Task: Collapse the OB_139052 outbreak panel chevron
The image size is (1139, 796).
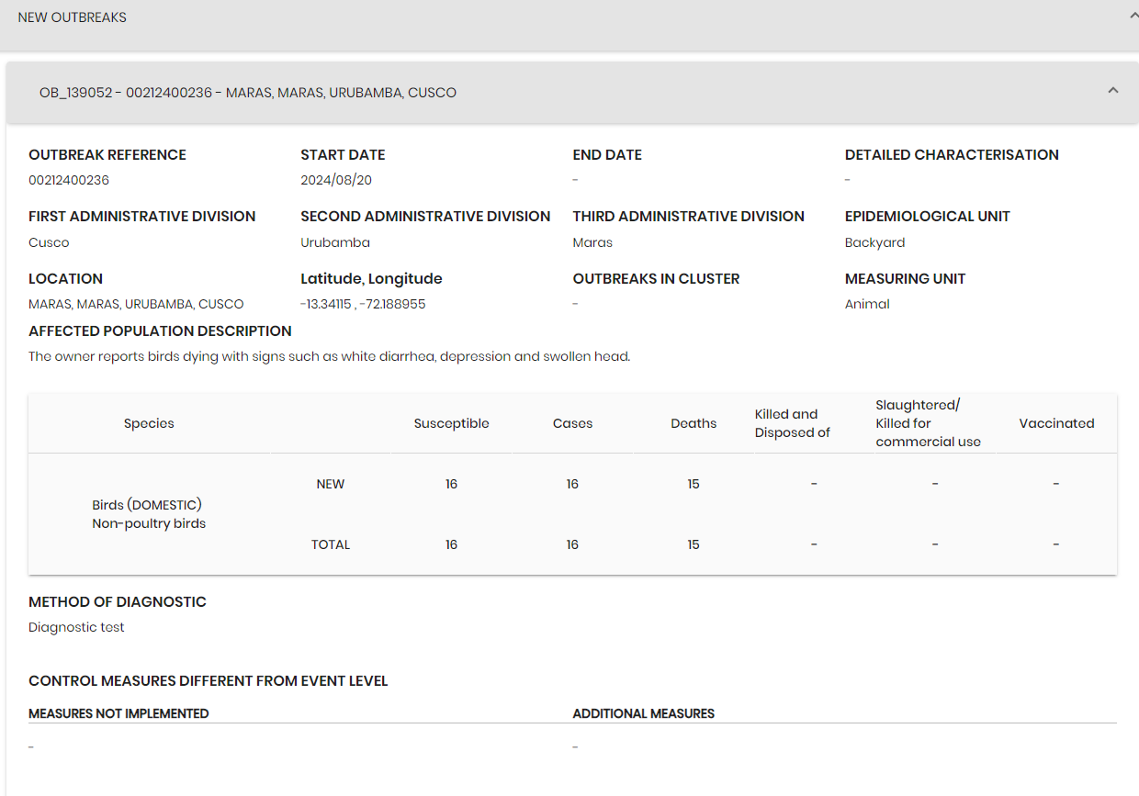Action: pyautogui.click(x=1113, y=91)
